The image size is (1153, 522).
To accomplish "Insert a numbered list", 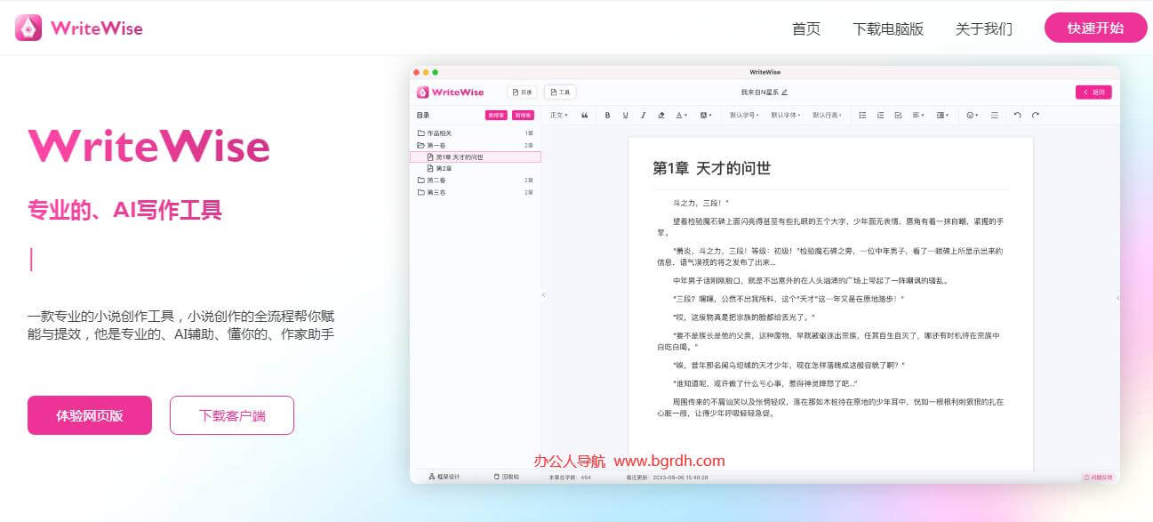I will click(x=880, y=115).
